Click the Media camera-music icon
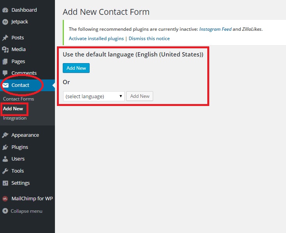Screen dimensions: 286x233 point(5,49)
